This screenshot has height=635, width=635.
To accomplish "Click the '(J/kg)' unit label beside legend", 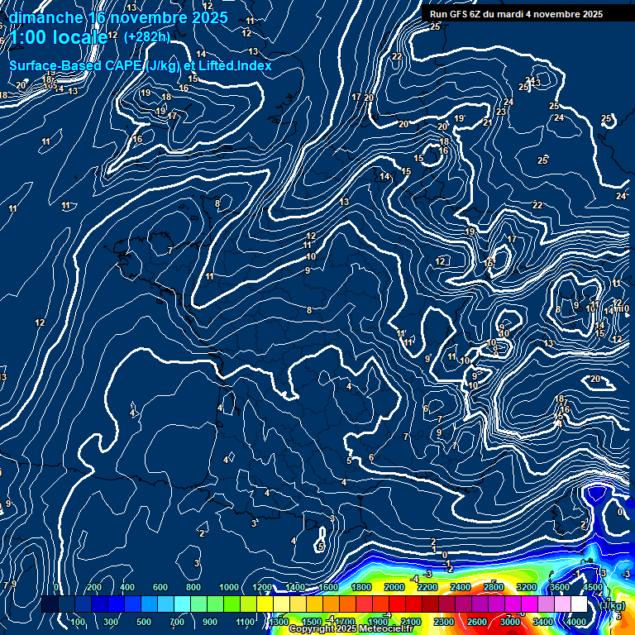I will [612, 605].
